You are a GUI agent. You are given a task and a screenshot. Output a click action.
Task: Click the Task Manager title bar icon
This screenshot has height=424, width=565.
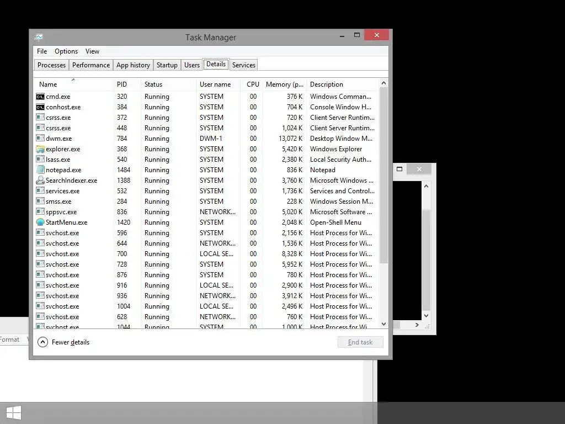coord(39,37)
